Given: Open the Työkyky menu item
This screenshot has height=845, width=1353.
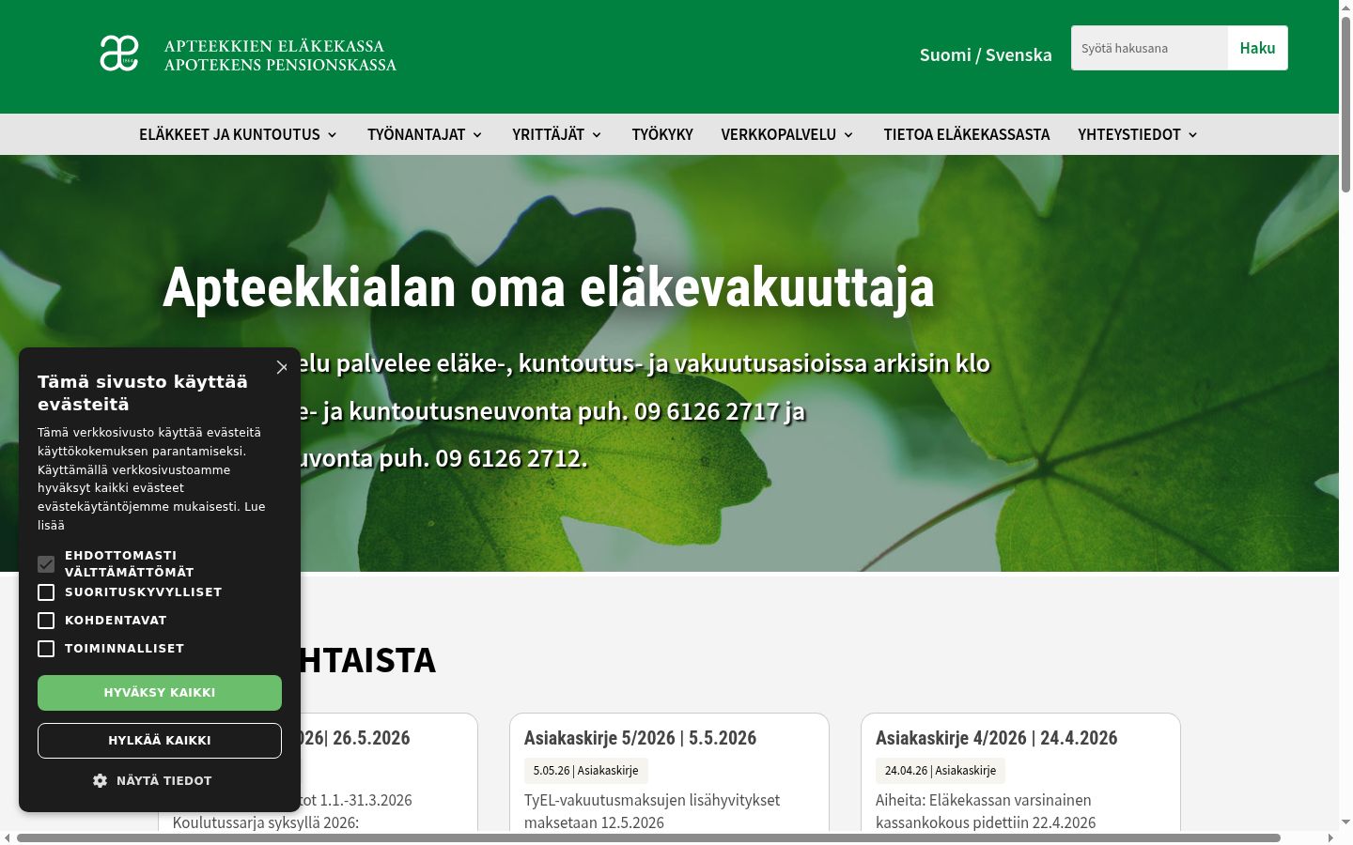Looking at the screenshot, I should [x=662, y=134].
